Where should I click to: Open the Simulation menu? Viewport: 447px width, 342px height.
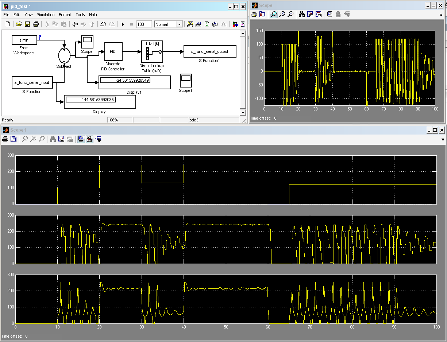46,15
